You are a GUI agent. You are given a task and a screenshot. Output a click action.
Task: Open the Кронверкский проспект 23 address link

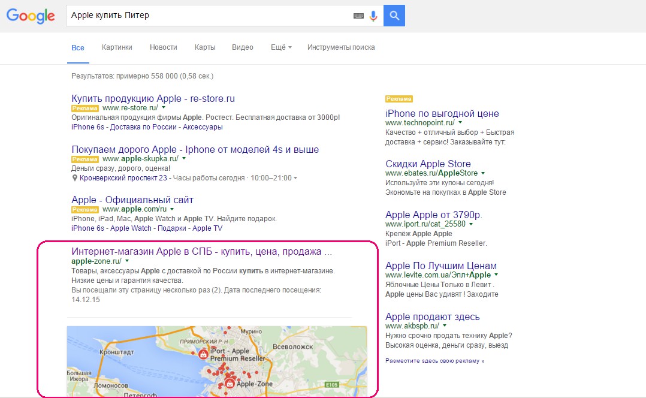(x=123, y=178)
